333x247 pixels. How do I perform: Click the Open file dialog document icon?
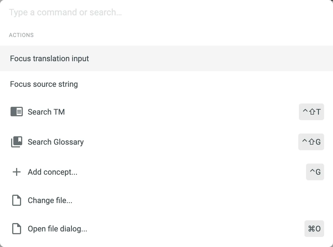[x=17, y=229]
